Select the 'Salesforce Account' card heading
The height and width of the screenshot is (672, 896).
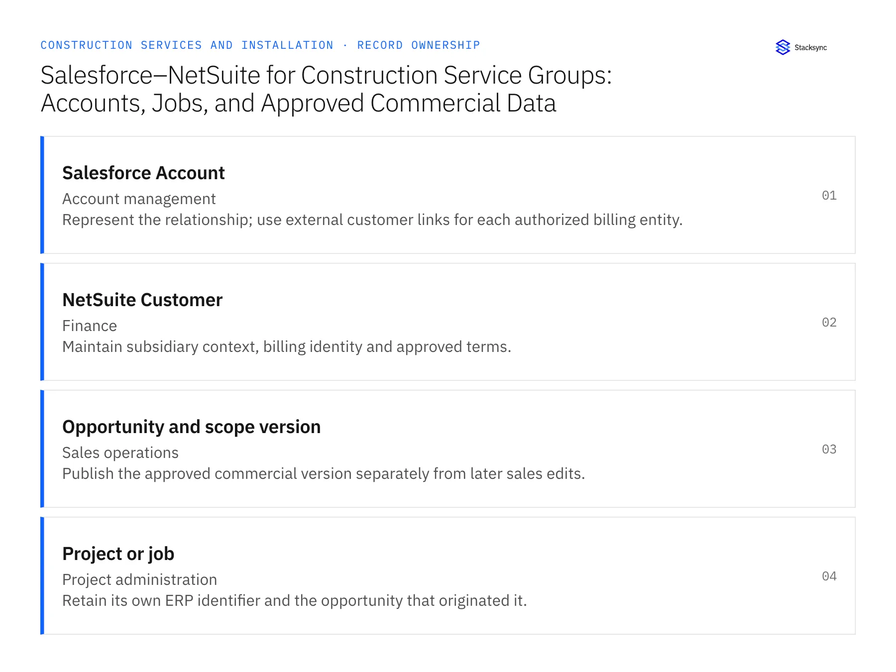coord(143,173)
